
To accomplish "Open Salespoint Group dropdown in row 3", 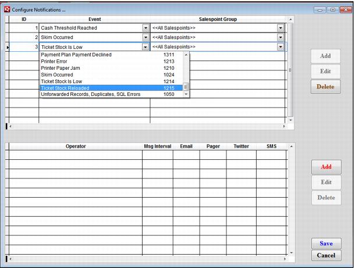I will coord(281,47).
